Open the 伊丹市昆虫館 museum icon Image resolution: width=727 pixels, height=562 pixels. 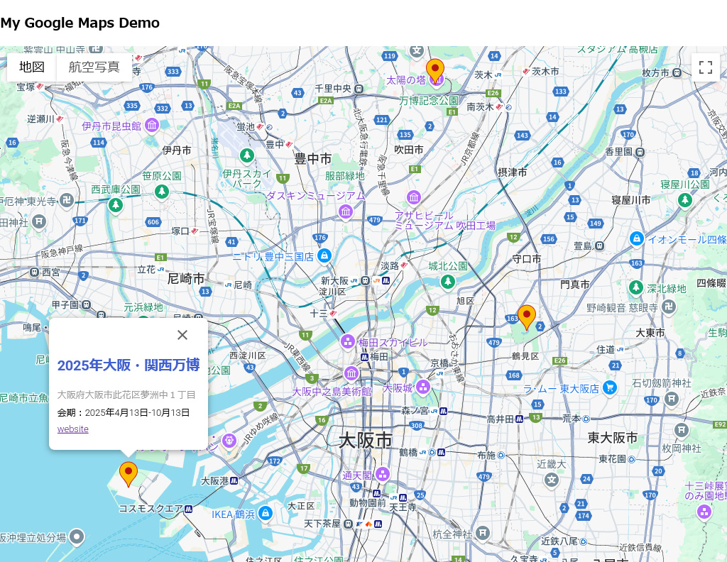click(152, 124)
